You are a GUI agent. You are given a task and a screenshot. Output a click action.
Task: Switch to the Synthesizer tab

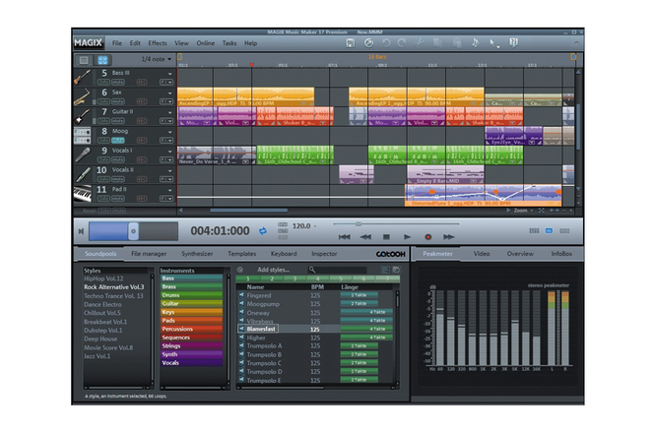point(197,254)
